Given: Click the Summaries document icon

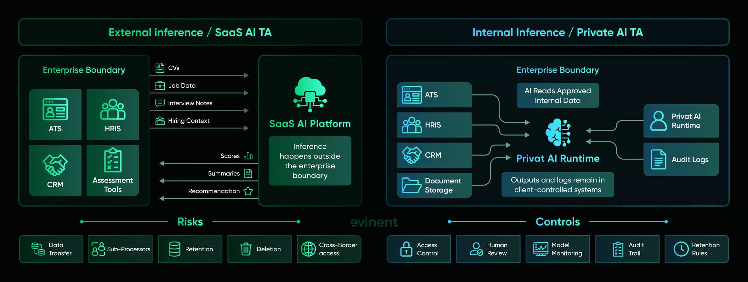Looking at the screenshot, I should (x=248, y=173).
